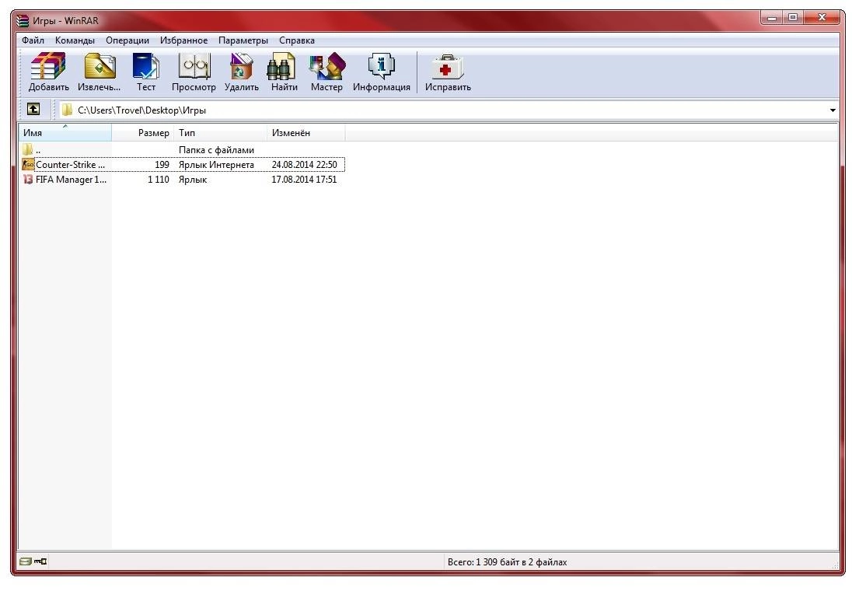Image resolution: width=859 pixels, height=591 pixels.
Task: Click the Counter-Strike shortcut icon
Action: (x=28, y=164)
